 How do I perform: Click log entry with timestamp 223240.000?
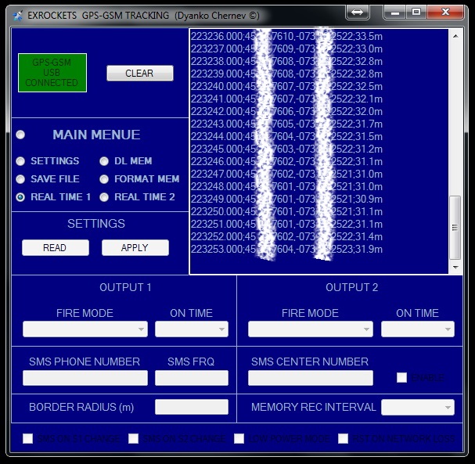(286, 87)
